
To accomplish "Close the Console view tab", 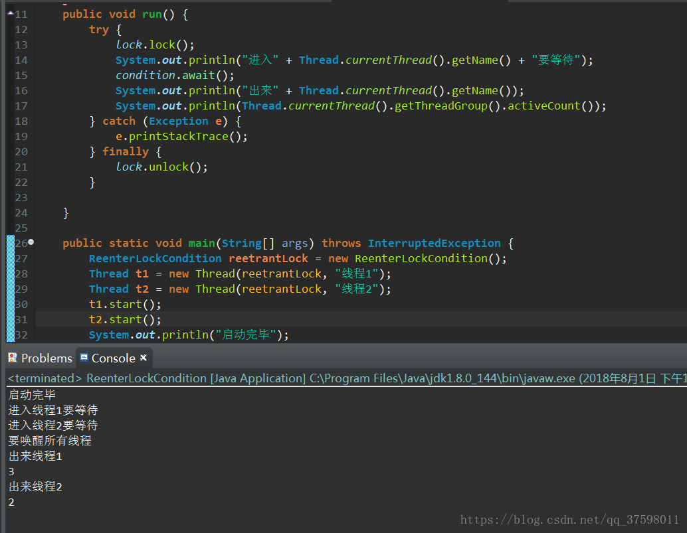I will pyautogui.click(x=144, y=358).
